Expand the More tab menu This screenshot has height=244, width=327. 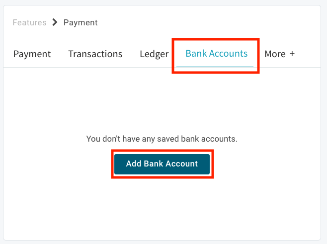279,54
